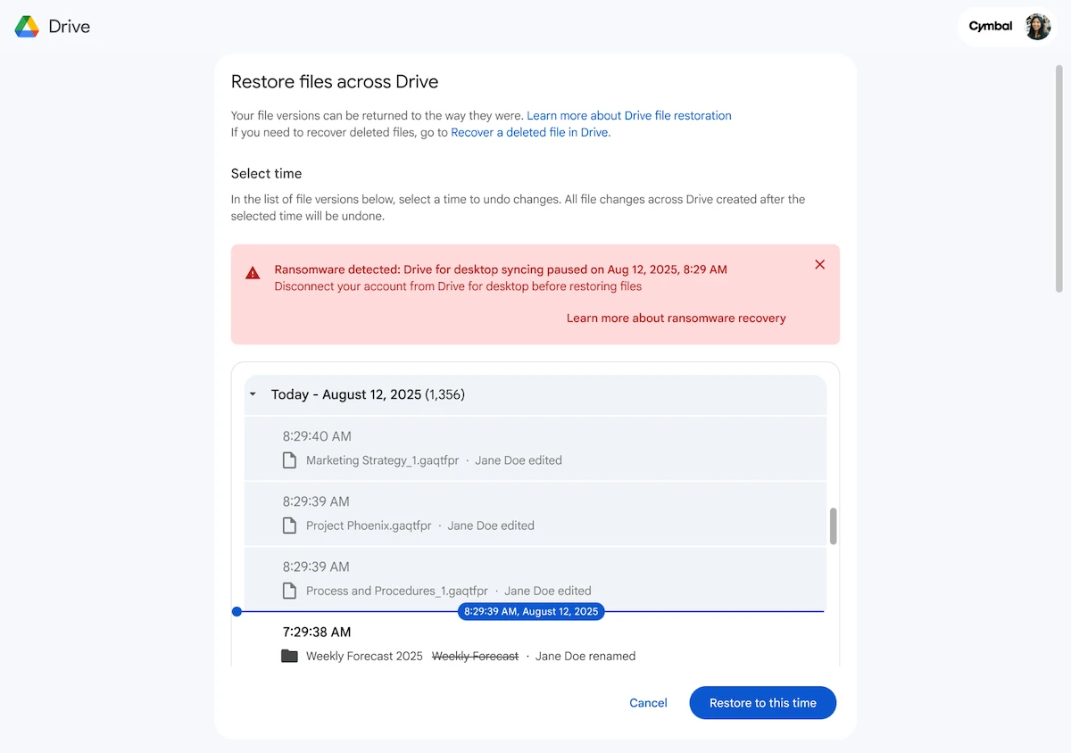Click the file icon next to Project Phoenix.gaqtfpr
The width and height of the screenshot is (1071, 753).
[x=288, y=525]
